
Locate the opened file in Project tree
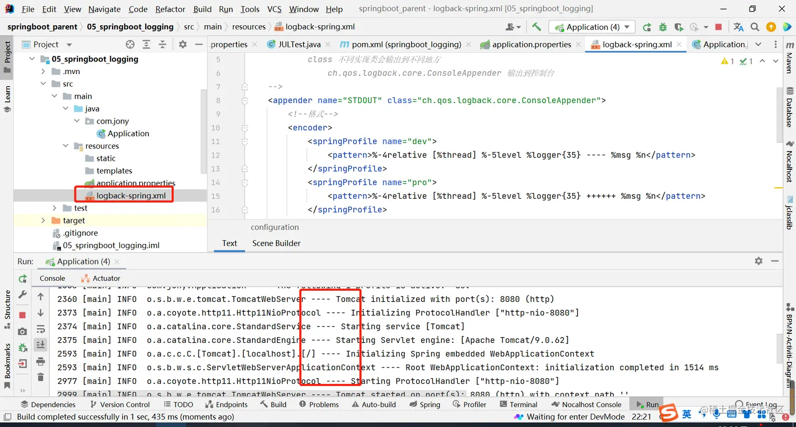coord(130,44)
